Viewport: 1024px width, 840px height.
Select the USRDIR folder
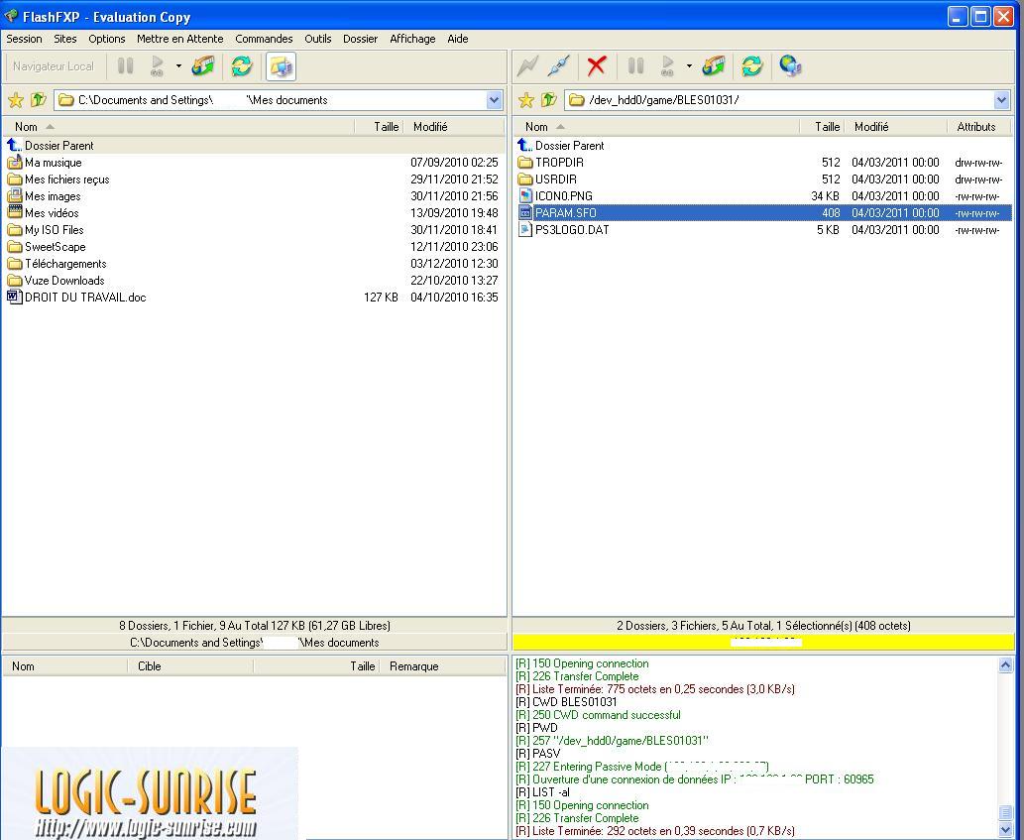555,180
